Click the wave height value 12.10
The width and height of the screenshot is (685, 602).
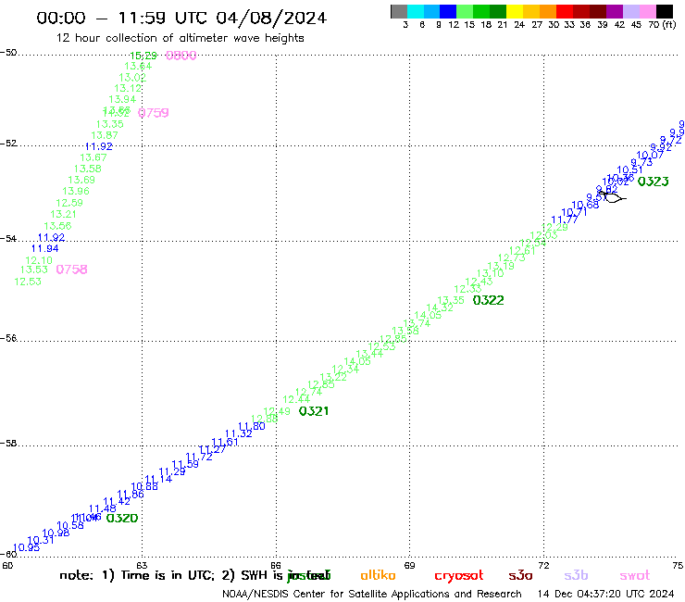pos(39,260)
